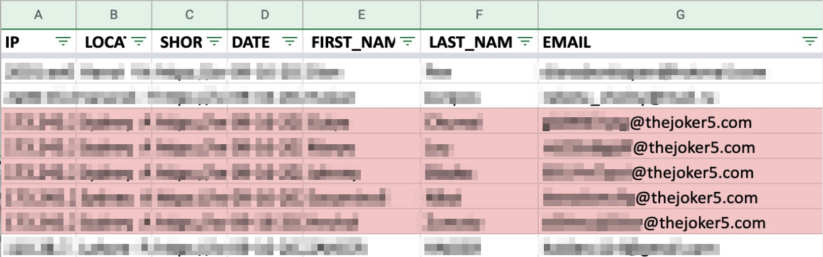The height and width of the screenshot is (257, 823).
Task: Select column E header
Action: (x=362, y=14)
